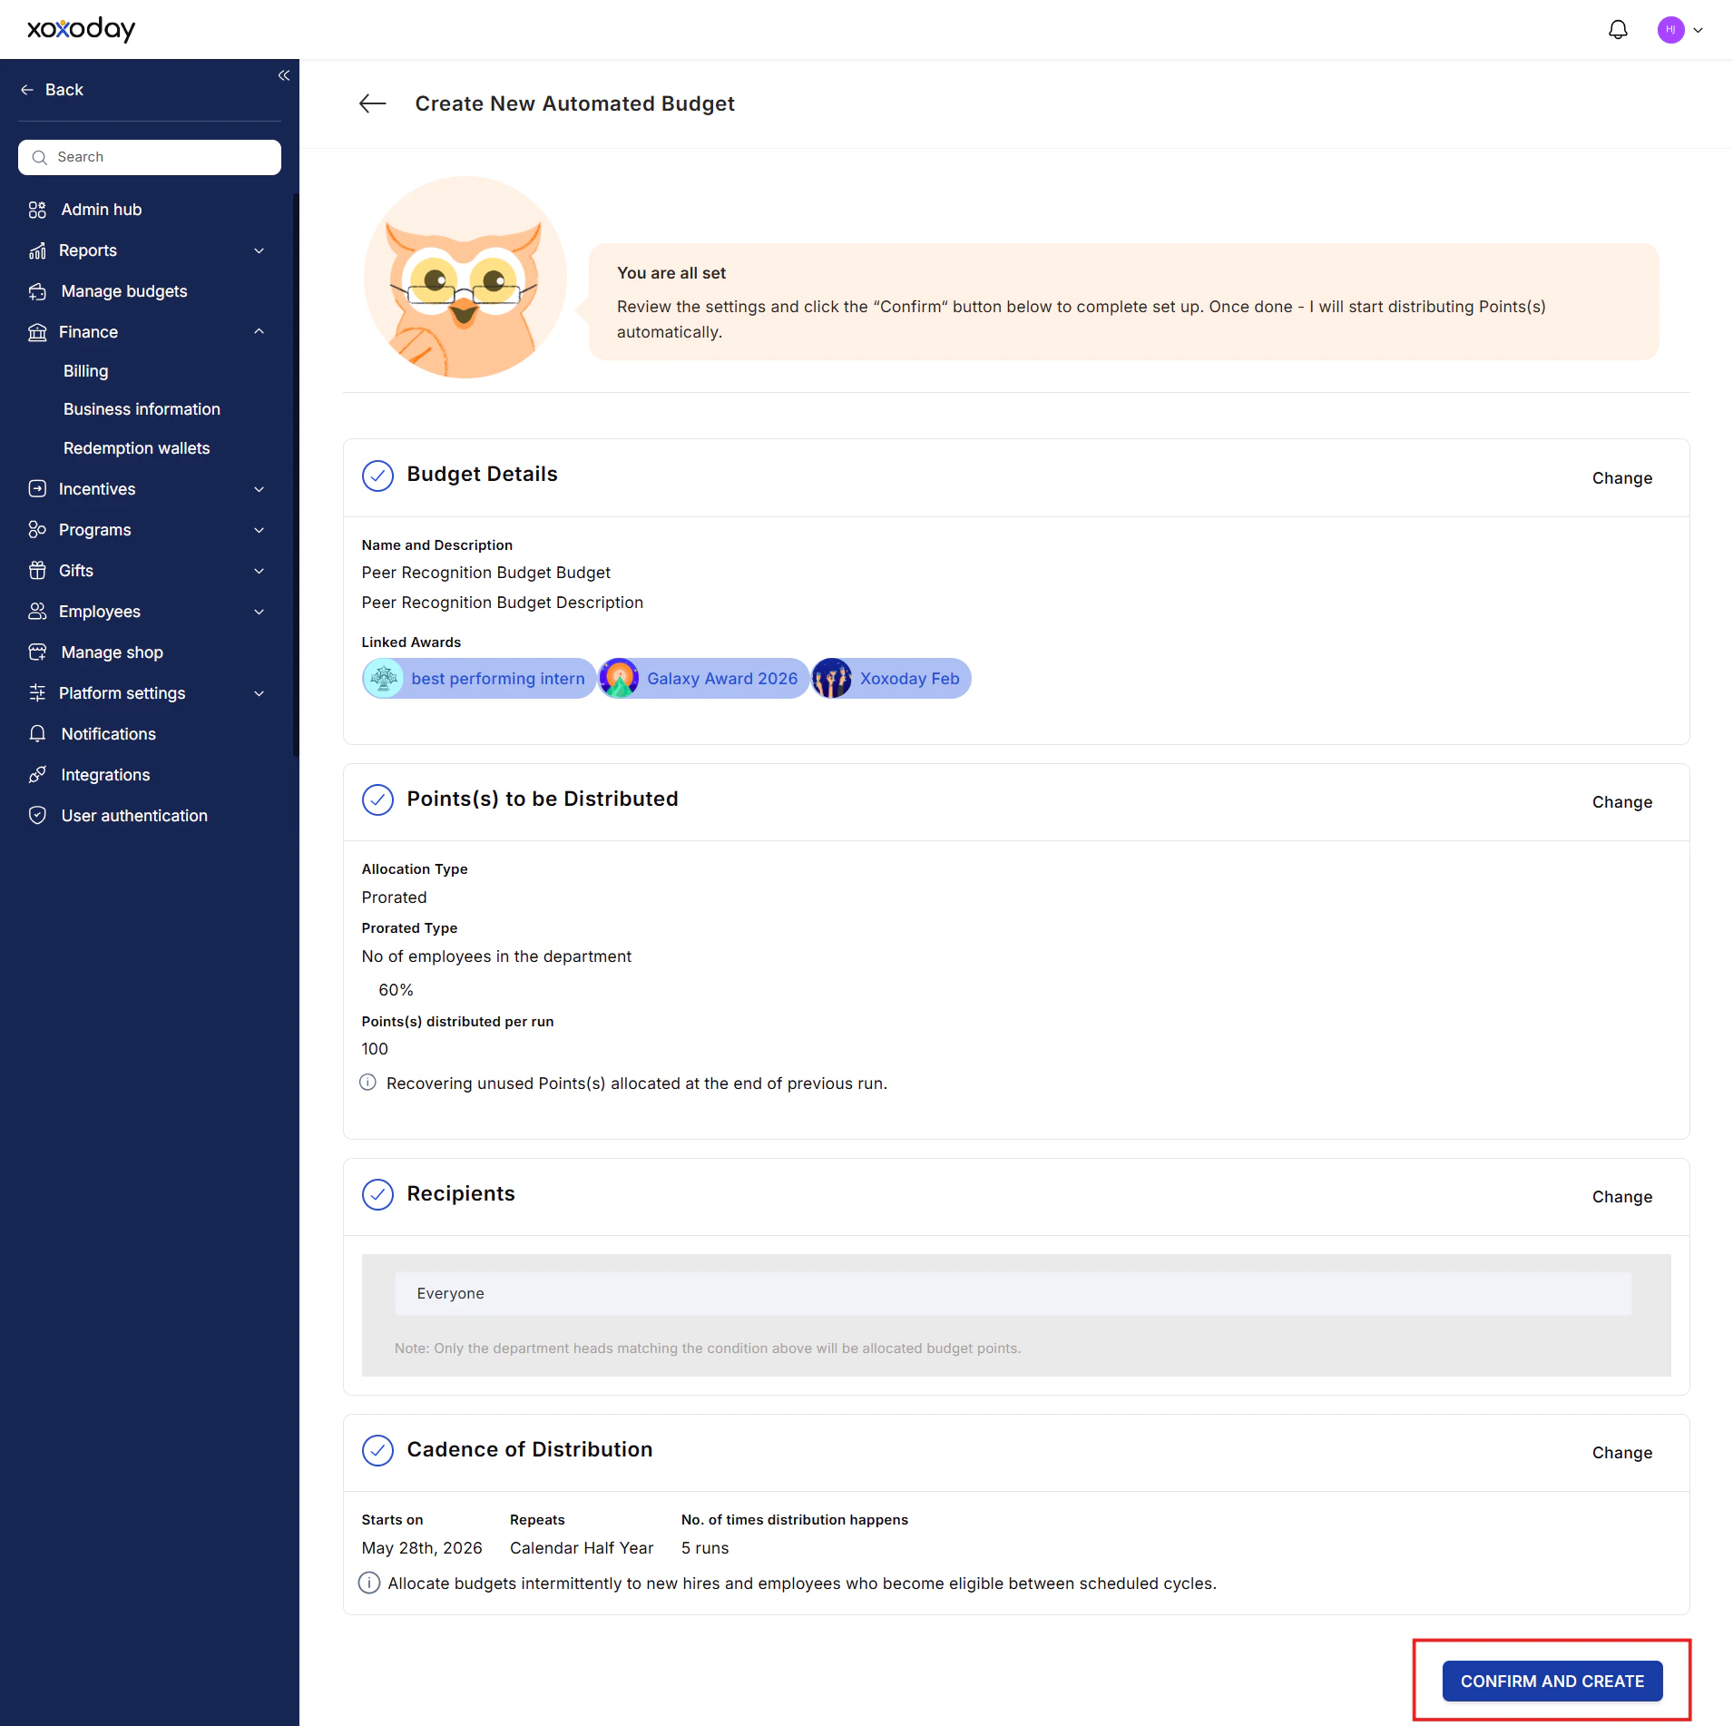Collapse the sidebar with double-chevron icon

click(284, 75)
